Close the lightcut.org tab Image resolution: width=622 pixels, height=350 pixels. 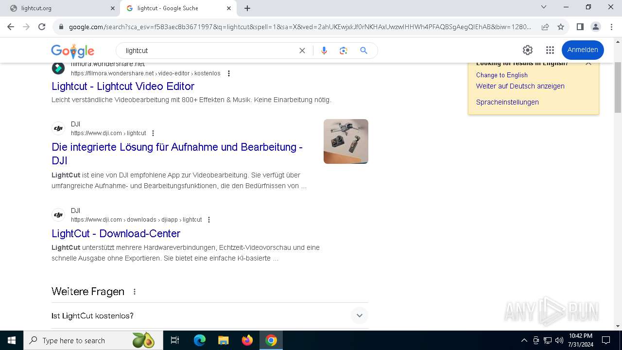[x=112, y=8]
